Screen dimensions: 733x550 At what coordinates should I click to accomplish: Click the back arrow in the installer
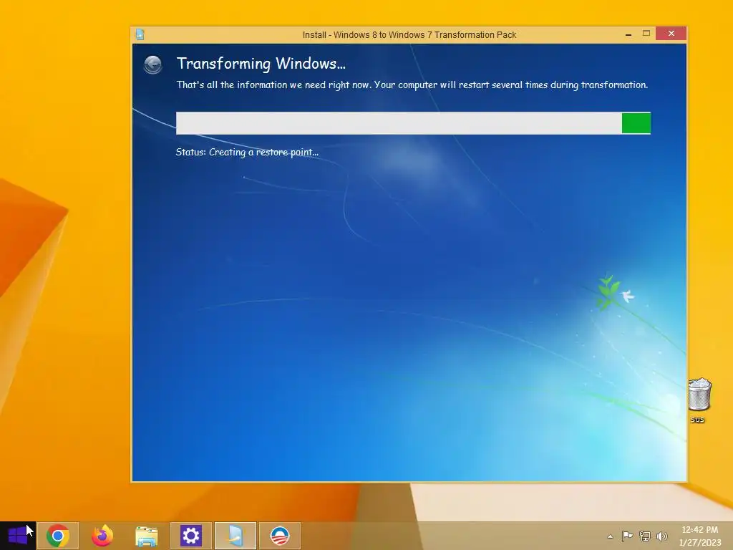click(153, 64)
